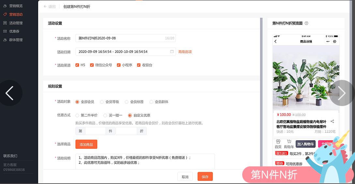Open the calendar icon in the date field
The width and height of the screenshot is (355, 184).
click(x=172, y=52)
